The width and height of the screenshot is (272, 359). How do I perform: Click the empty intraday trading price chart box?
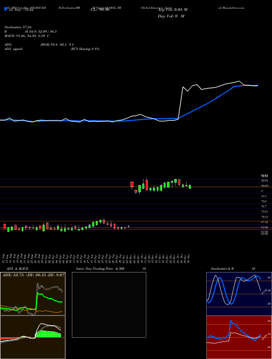pyautogui.click(x=109, y=305)
